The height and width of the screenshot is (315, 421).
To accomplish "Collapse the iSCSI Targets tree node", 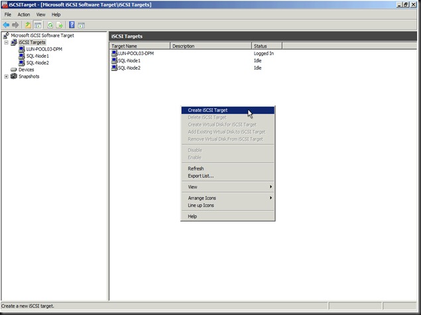I will pyautogui.click(x=6, y=42).
